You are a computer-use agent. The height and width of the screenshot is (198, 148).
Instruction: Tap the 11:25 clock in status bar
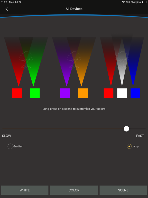(x=4, y=2)
